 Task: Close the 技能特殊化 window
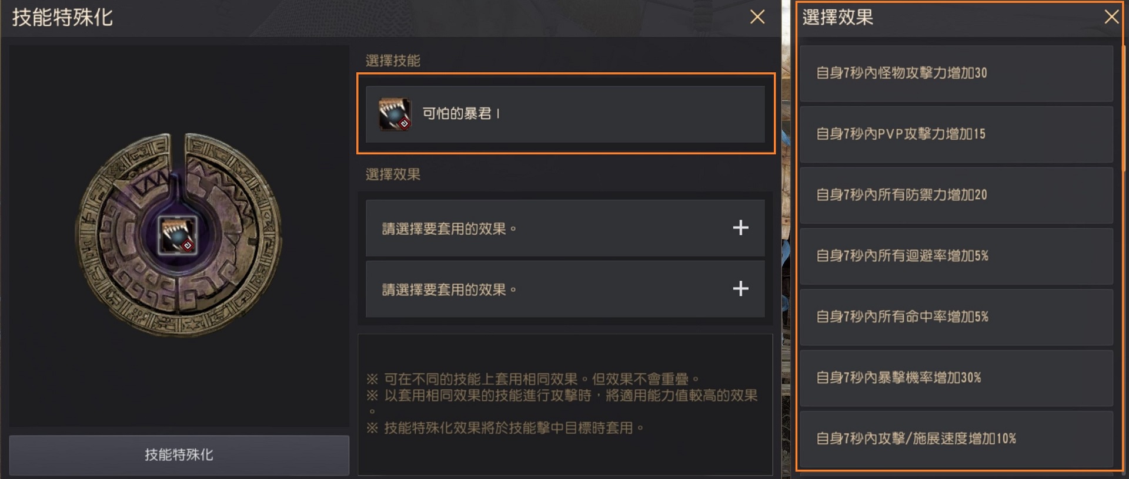point(757,17)
